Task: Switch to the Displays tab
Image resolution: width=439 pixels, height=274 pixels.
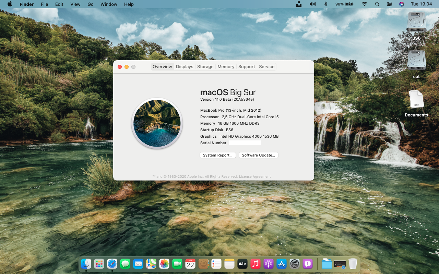Action: click(185, 67)
